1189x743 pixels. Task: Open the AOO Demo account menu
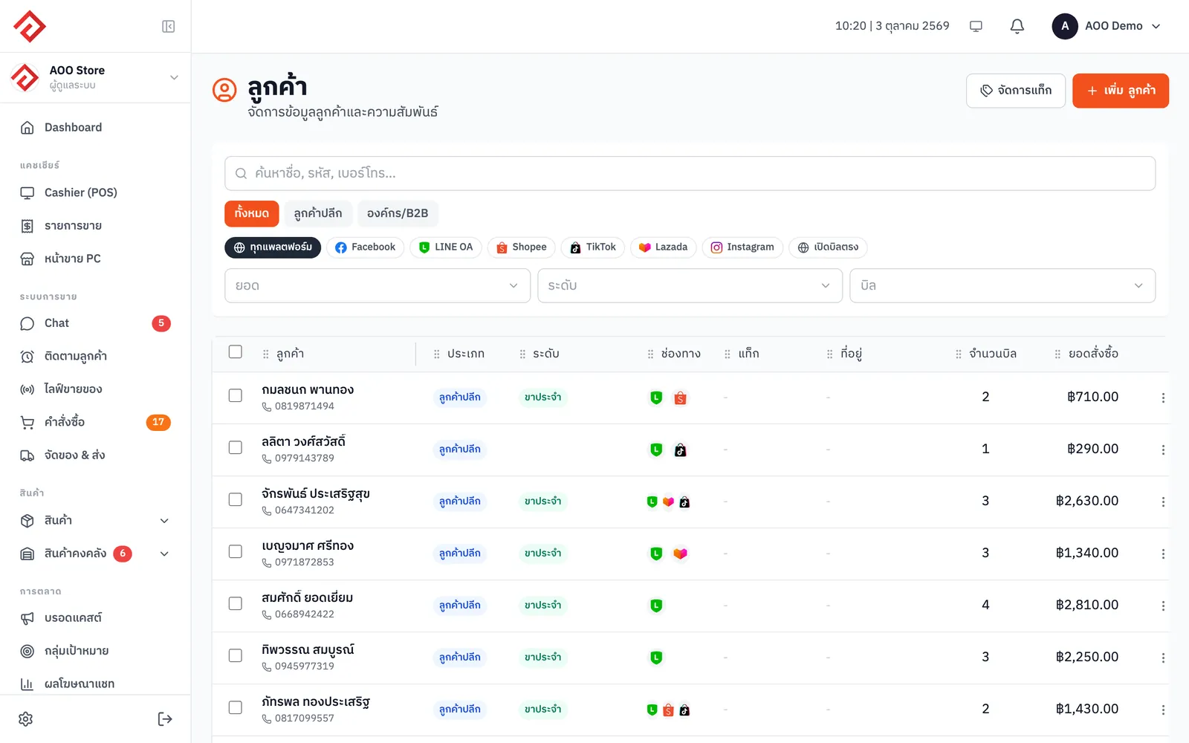coord(1107,26)
